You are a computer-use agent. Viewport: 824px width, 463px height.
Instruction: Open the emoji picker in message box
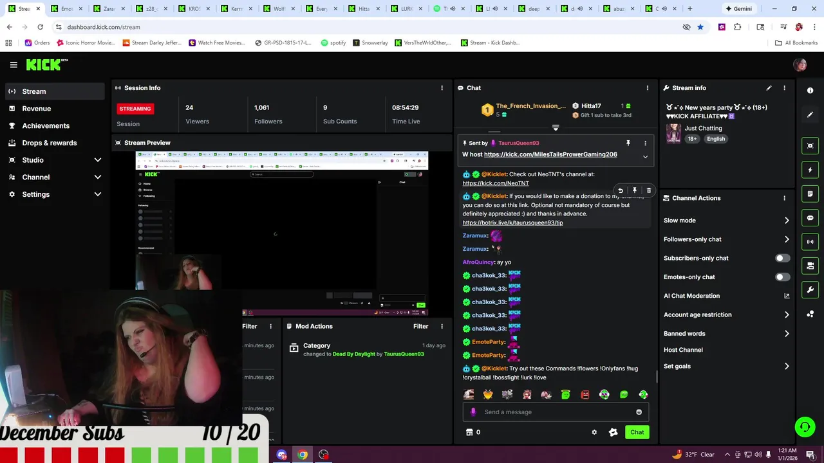click(x=639, y=412)
